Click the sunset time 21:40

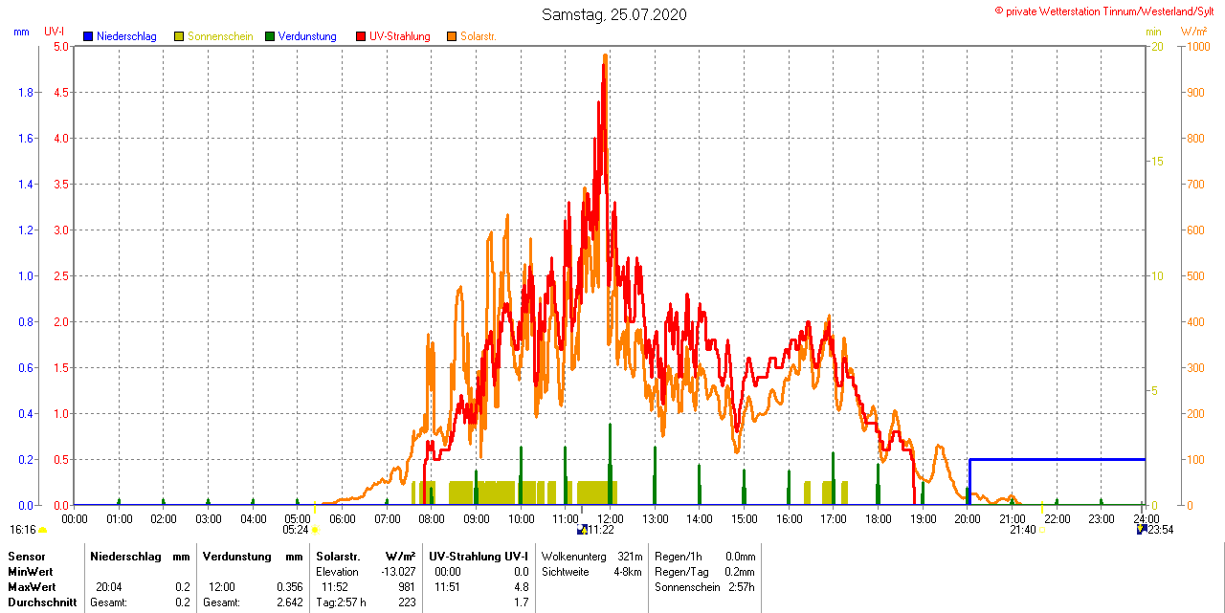pos(1022,530)
